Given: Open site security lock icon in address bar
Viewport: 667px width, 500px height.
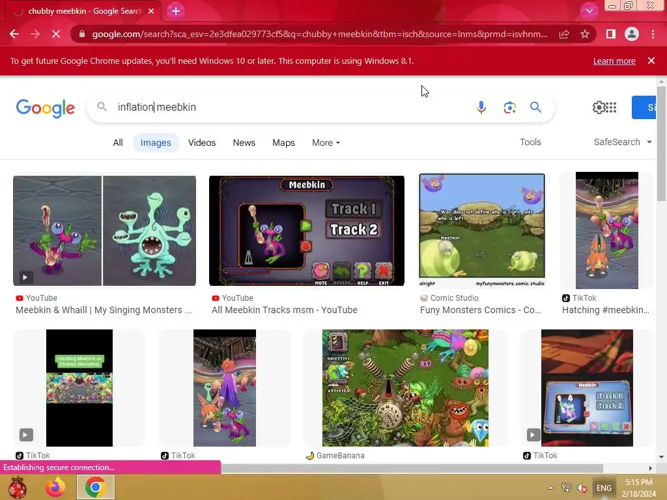Looking at the screenshot, I should [82, 34].
